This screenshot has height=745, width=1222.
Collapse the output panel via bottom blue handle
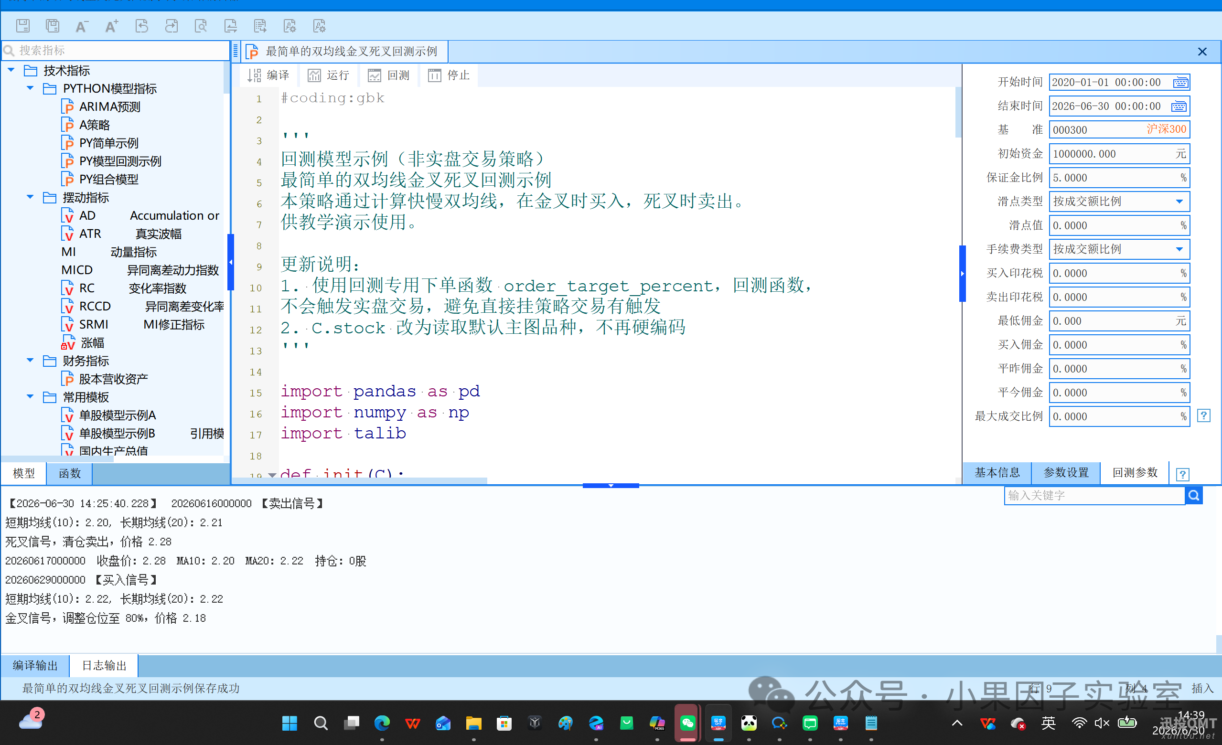(611, 486)
